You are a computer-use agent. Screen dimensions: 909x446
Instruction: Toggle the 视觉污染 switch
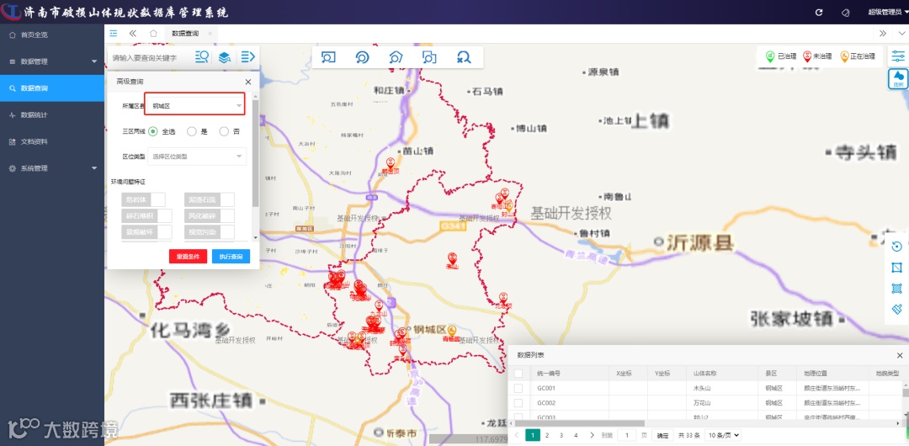pyautogui.click(x=210, y=232)
